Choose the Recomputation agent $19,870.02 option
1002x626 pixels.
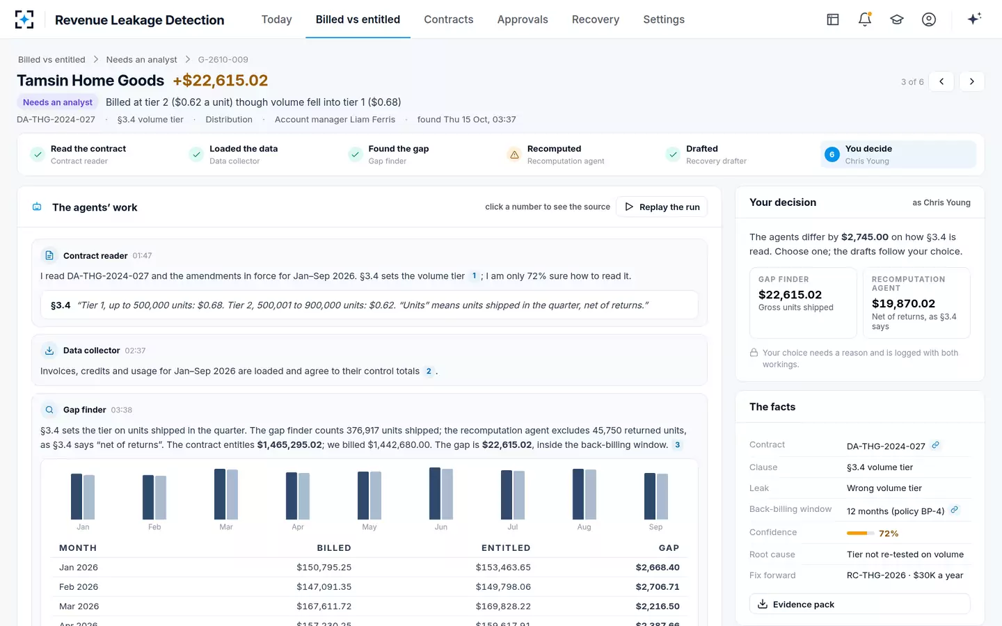pos(916,303)
